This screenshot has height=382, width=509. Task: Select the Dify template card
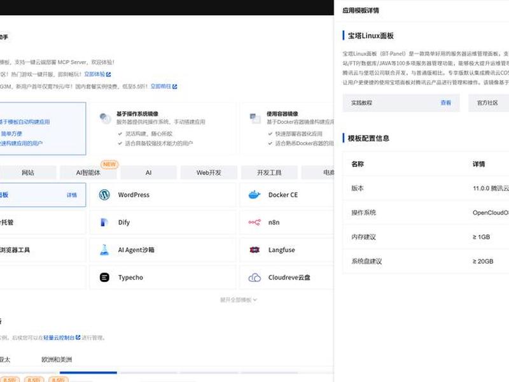tap(163, 222)
